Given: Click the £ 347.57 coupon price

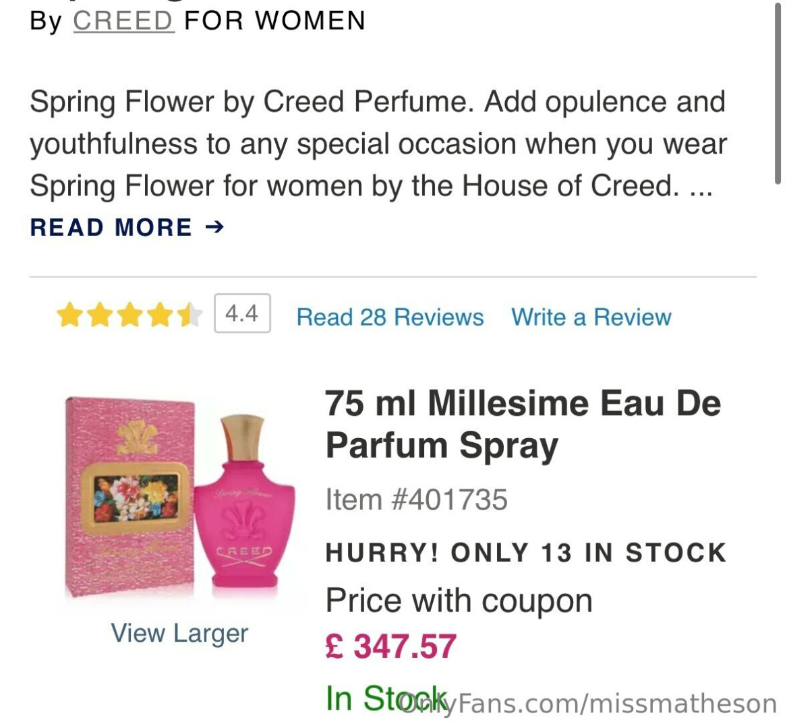Looking at the screenshot, I should (390, 646).
